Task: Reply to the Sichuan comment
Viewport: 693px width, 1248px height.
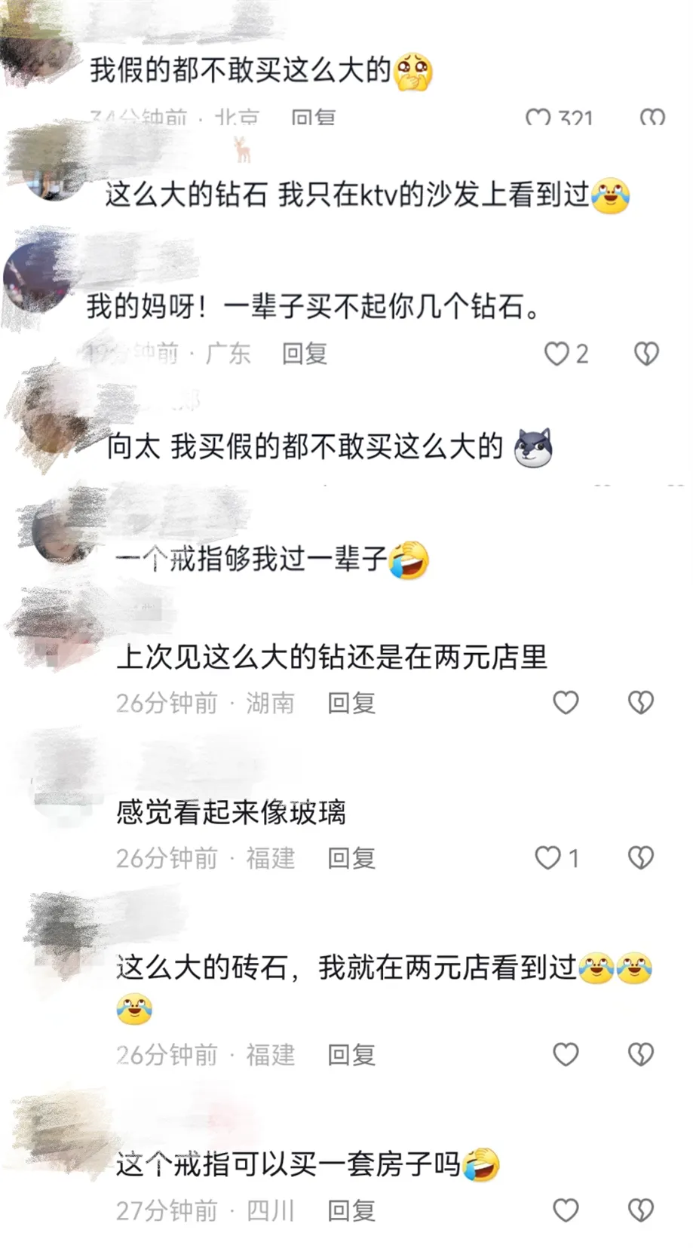Action: pos(351,1210)
